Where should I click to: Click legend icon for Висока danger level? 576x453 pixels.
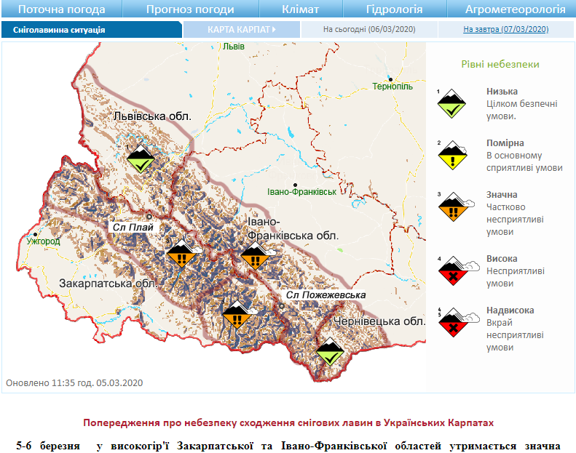453,270
